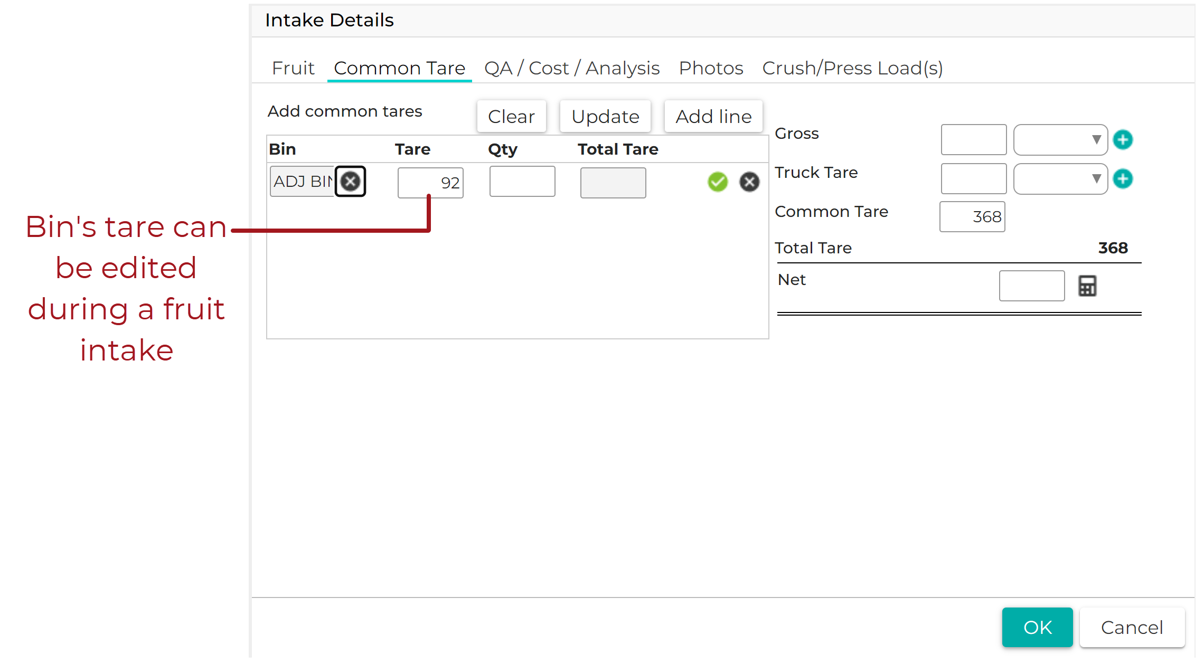Remove the tare line with dark X icon
The image size is (1204, 664).
(x=749, y=182)
